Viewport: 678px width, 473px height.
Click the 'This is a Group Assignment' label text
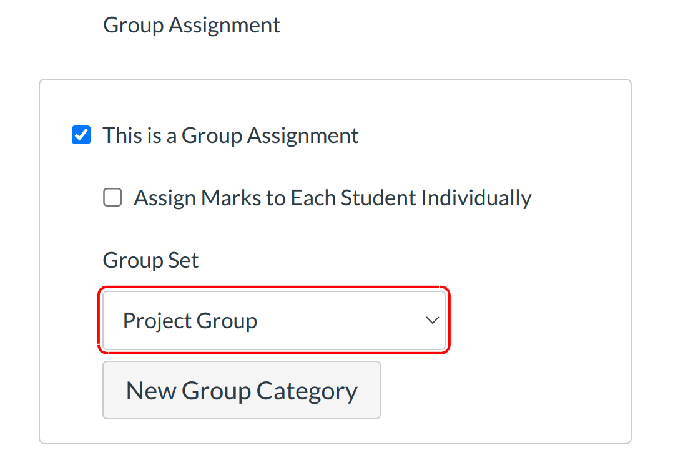230,135
